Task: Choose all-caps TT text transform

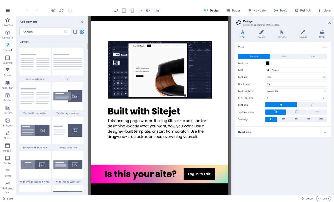Action: coord(297,112)
